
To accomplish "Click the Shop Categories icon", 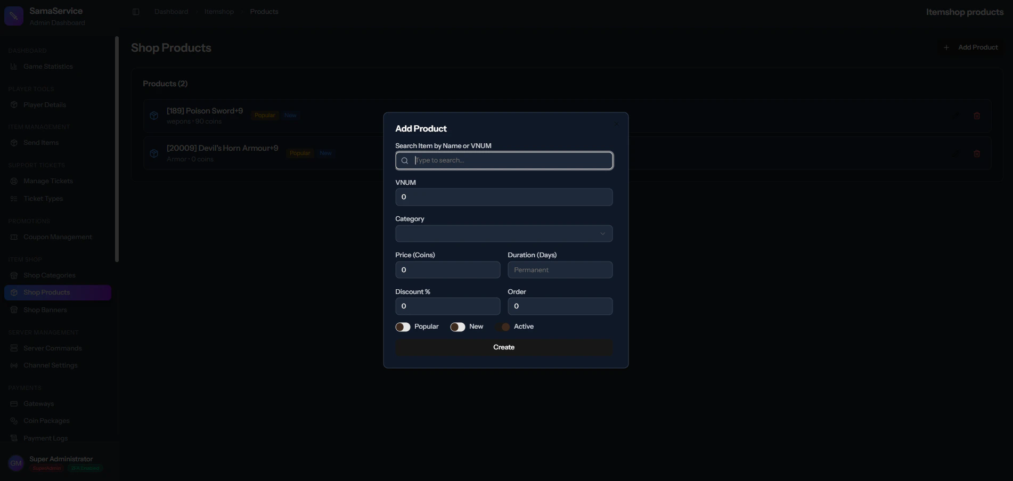I will 14,275.
